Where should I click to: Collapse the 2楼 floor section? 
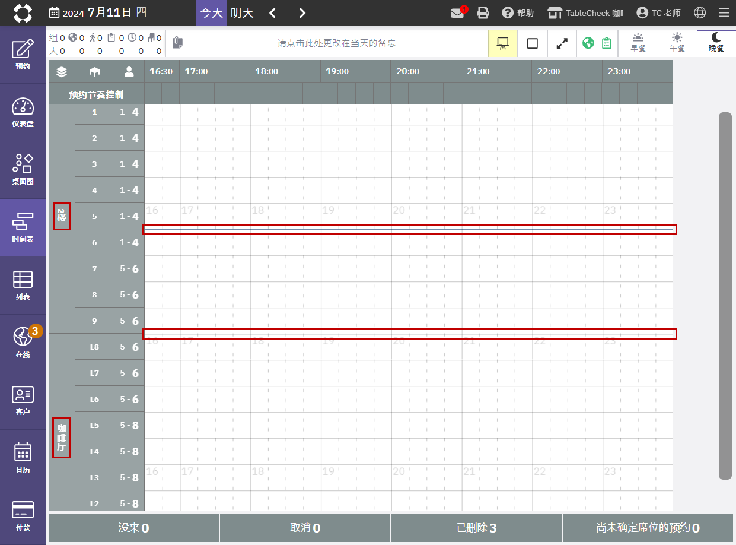(x=62, y=217)
